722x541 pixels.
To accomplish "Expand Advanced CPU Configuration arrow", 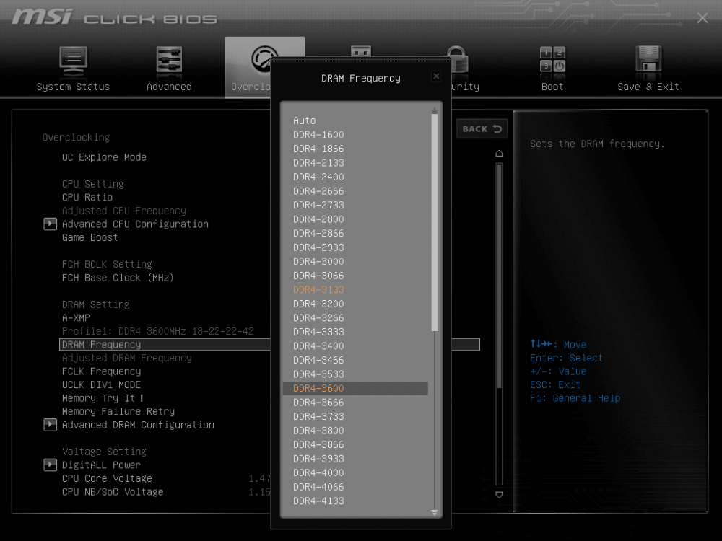I will pos(51,224).
